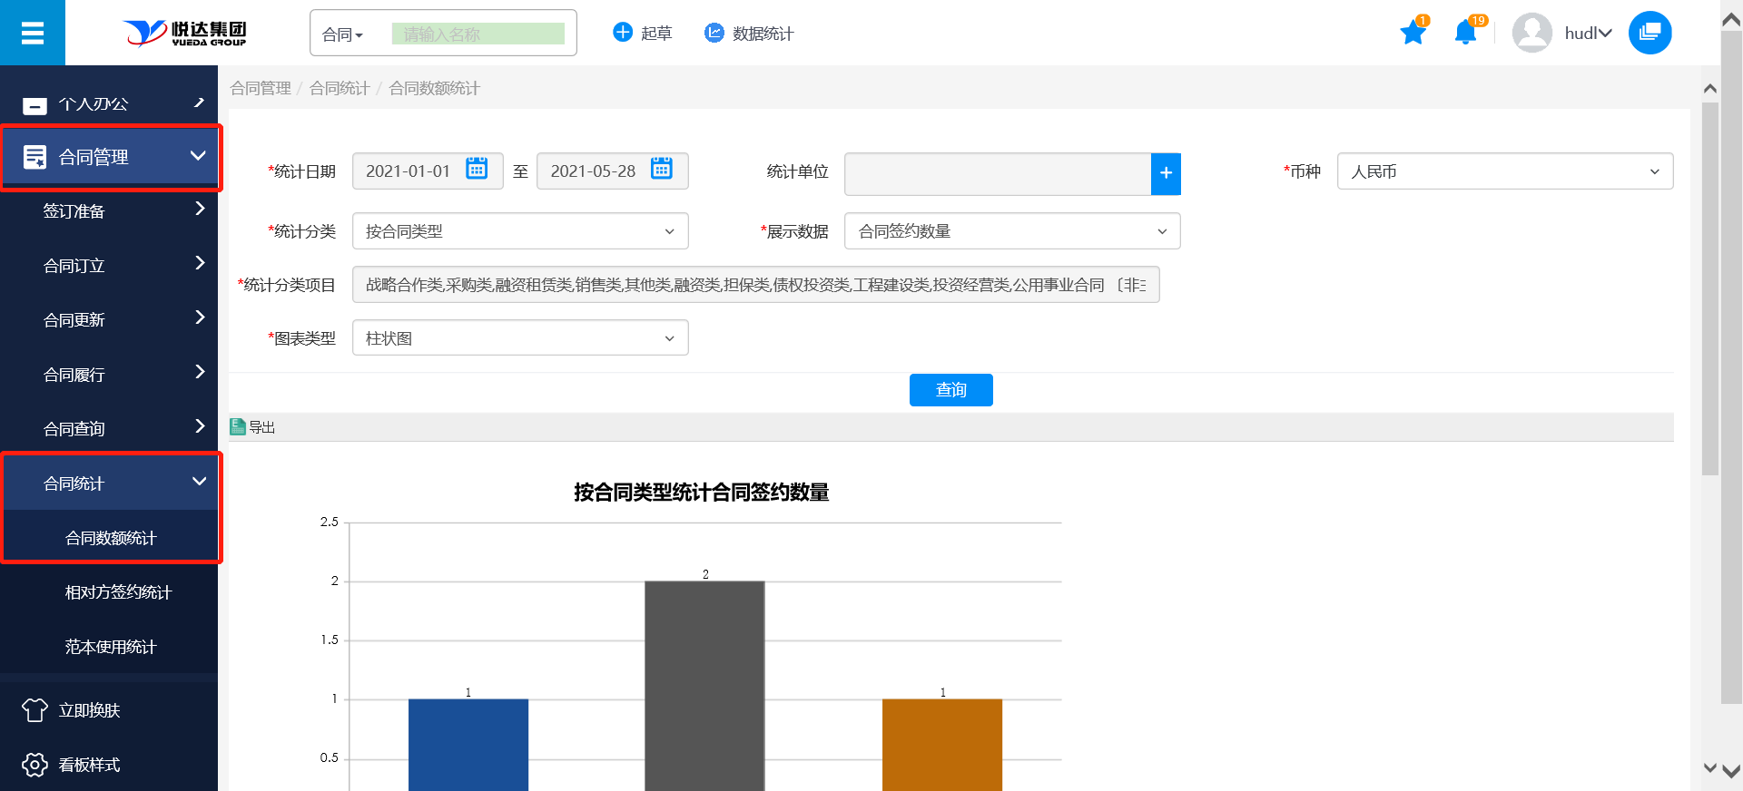
Task: Click the search name input field
Action: click(x=478, y=34)
